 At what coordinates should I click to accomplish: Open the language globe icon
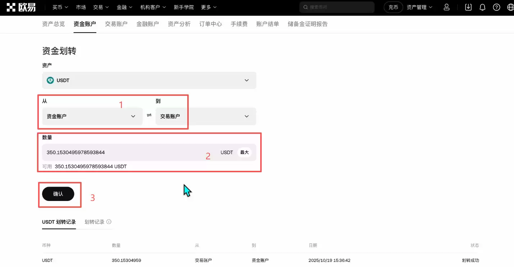click(x=510, y=7)
